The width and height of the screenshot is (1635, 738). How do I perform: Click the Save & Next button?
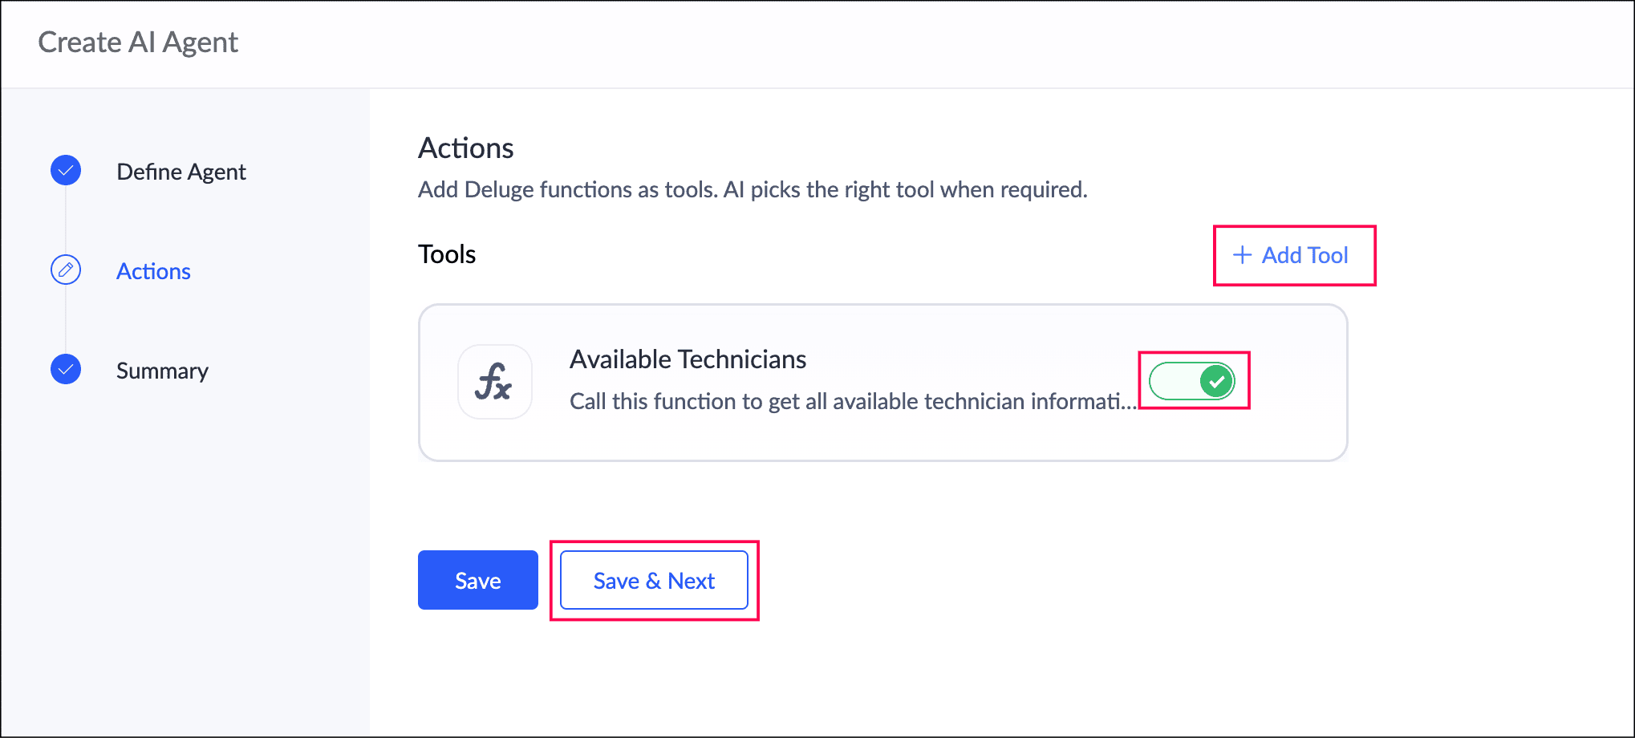point(654,580)
